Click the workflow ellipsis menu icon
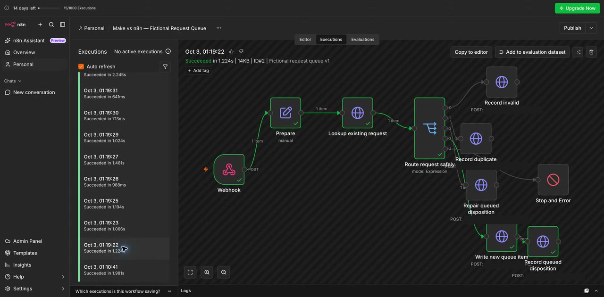 pos(218,28)
